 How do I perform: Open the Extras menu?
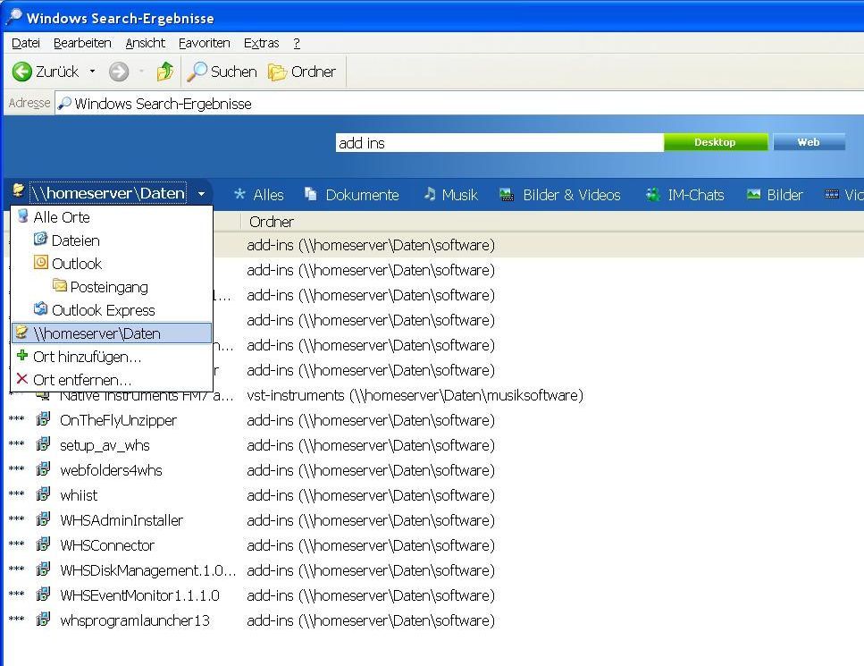coord(261,43)
